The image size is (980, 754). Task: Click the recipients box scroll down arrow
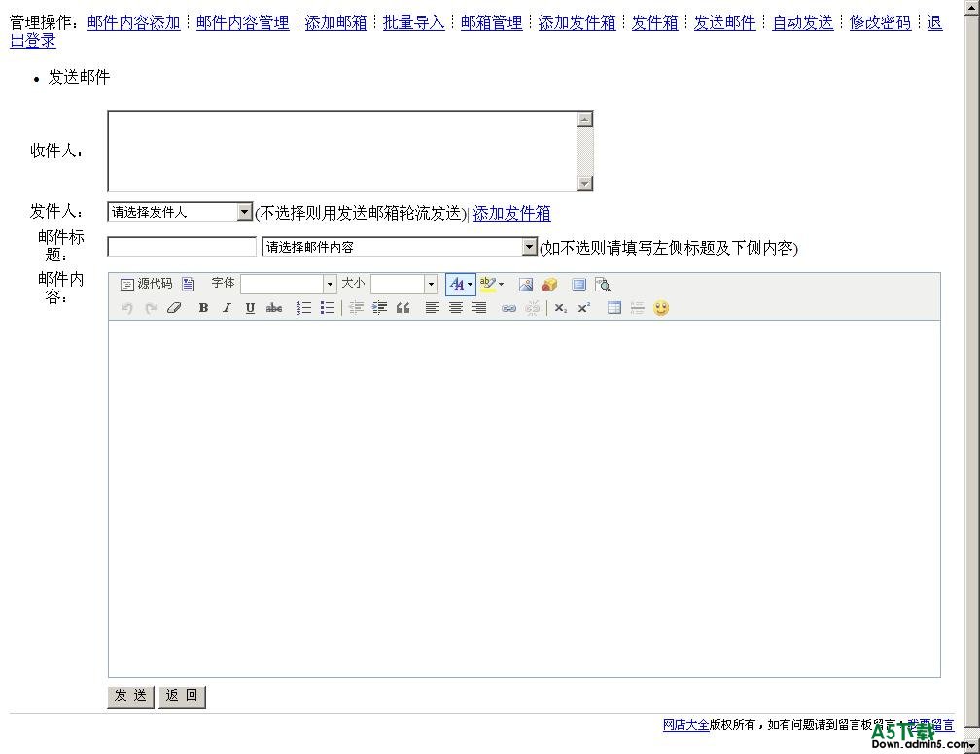click(585, 183)
